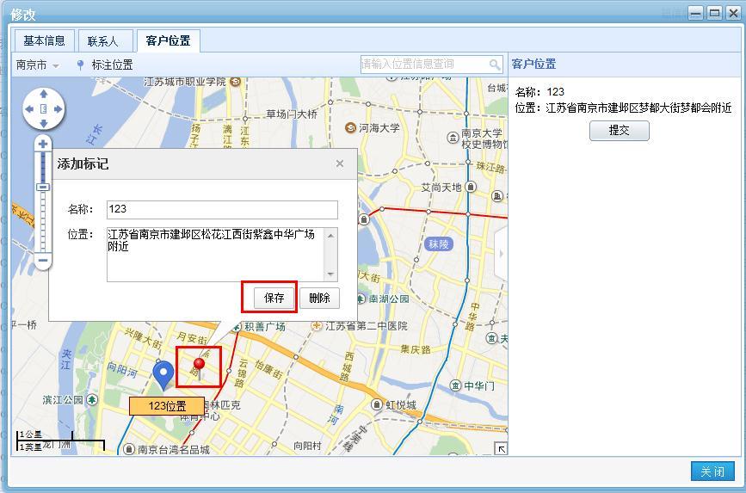Collapse the right side panel arrow
This screenshot has width=746, height=493.
(502, 251)
